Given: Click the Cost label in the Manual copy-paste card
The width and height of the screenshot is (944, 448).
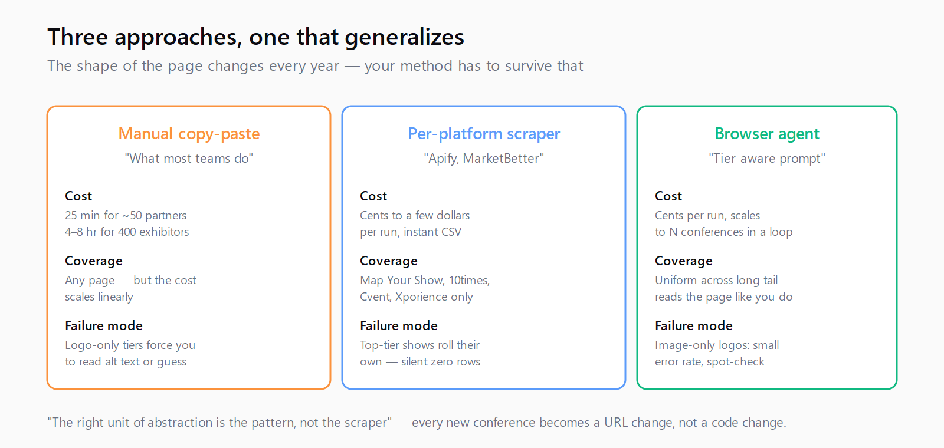Looking at the screenshot, I should pyautogui.click(x=78, y=196).
